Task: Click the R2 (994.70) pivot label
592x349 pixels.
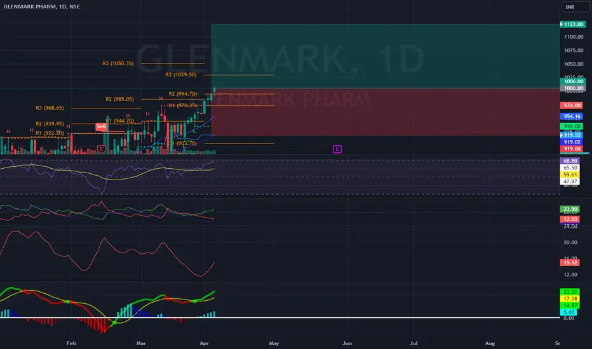Action: 183,93
